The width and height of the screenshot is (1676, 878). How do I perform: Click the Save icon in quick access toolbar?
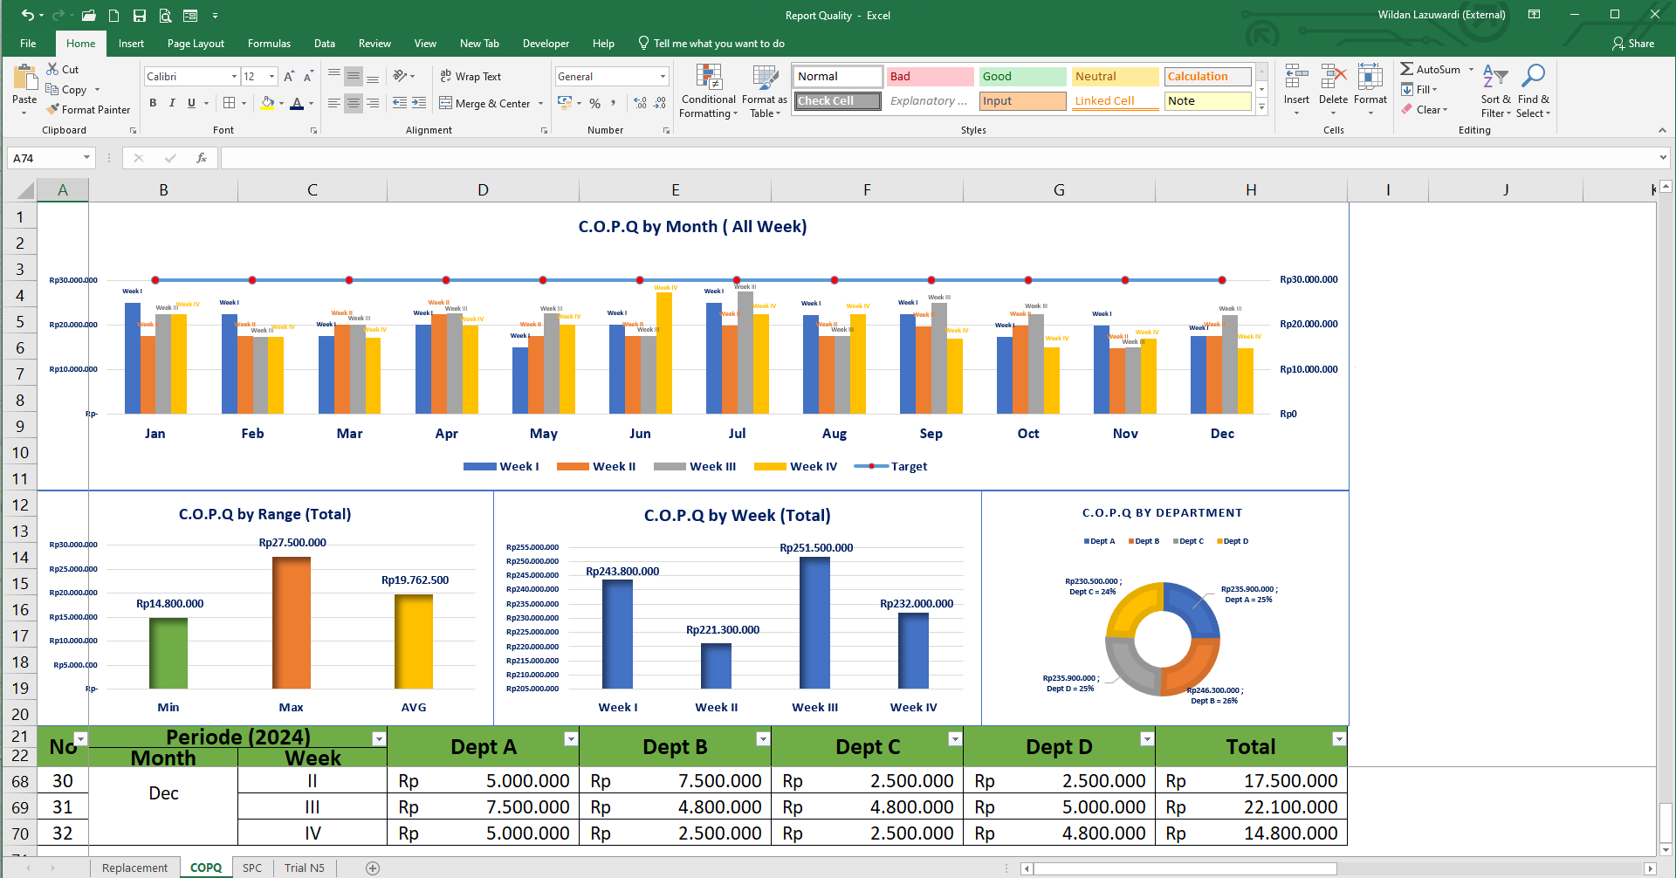point(140,16)
